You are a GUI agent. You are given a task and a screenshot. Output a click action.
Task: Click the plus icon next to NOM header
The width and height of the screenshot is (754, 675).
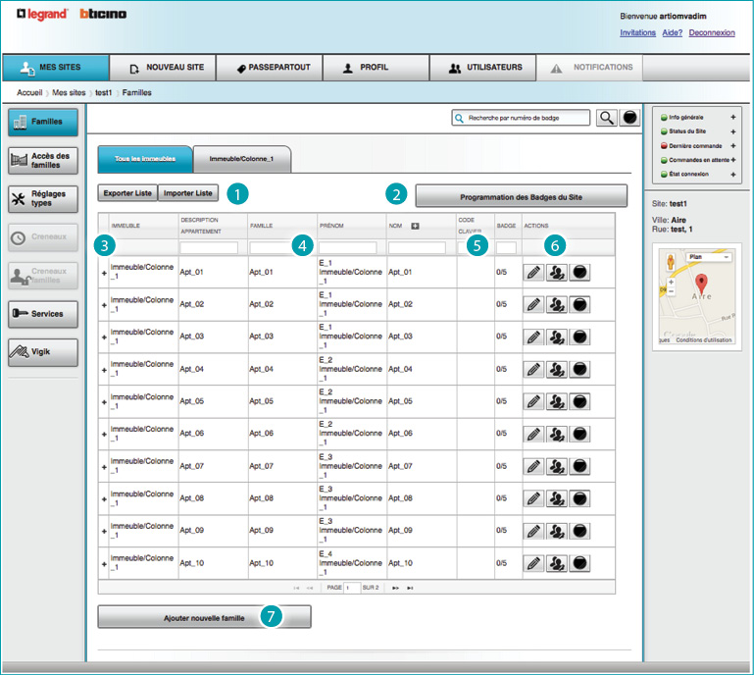414,227
